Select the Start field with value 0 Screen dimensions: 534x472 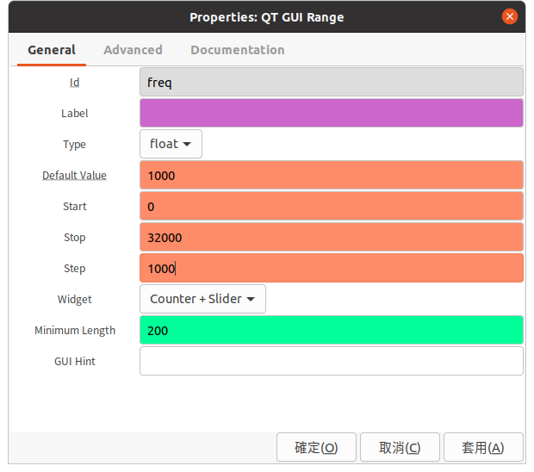tap(331, 206)
